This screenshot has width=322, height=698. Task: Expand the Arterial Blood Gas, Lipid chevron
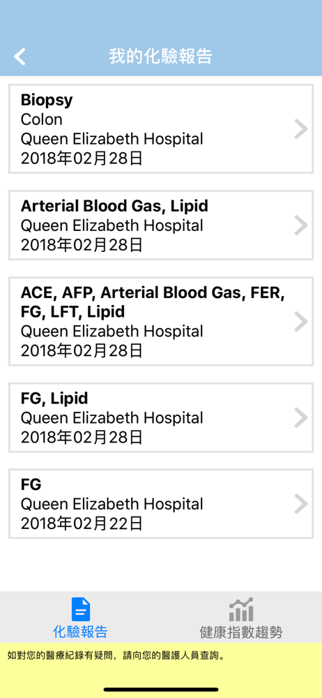pos(301,225)
